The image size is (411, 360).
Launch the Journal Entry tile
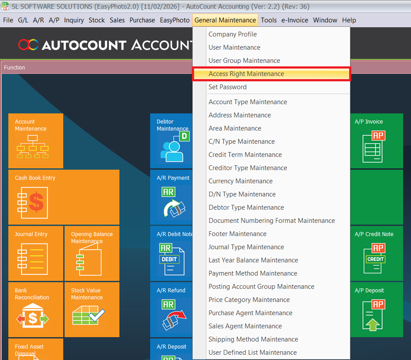[x=36, y=253]
